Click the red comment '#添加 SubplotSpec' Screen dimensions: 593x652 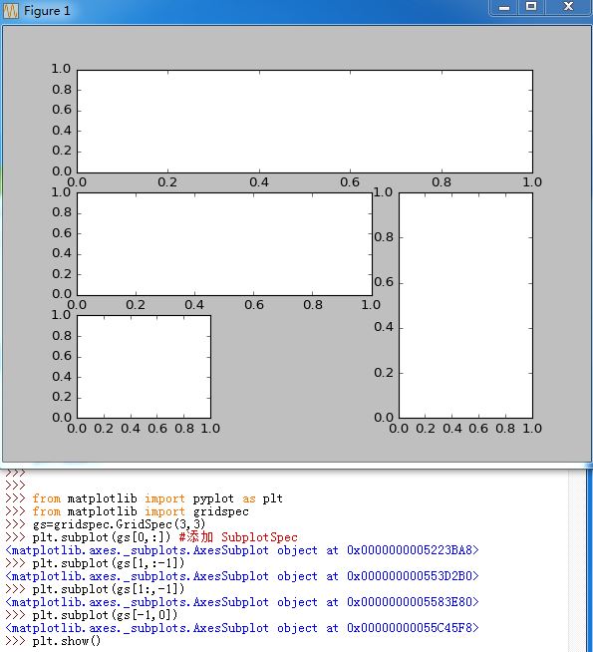click(238, 537)
